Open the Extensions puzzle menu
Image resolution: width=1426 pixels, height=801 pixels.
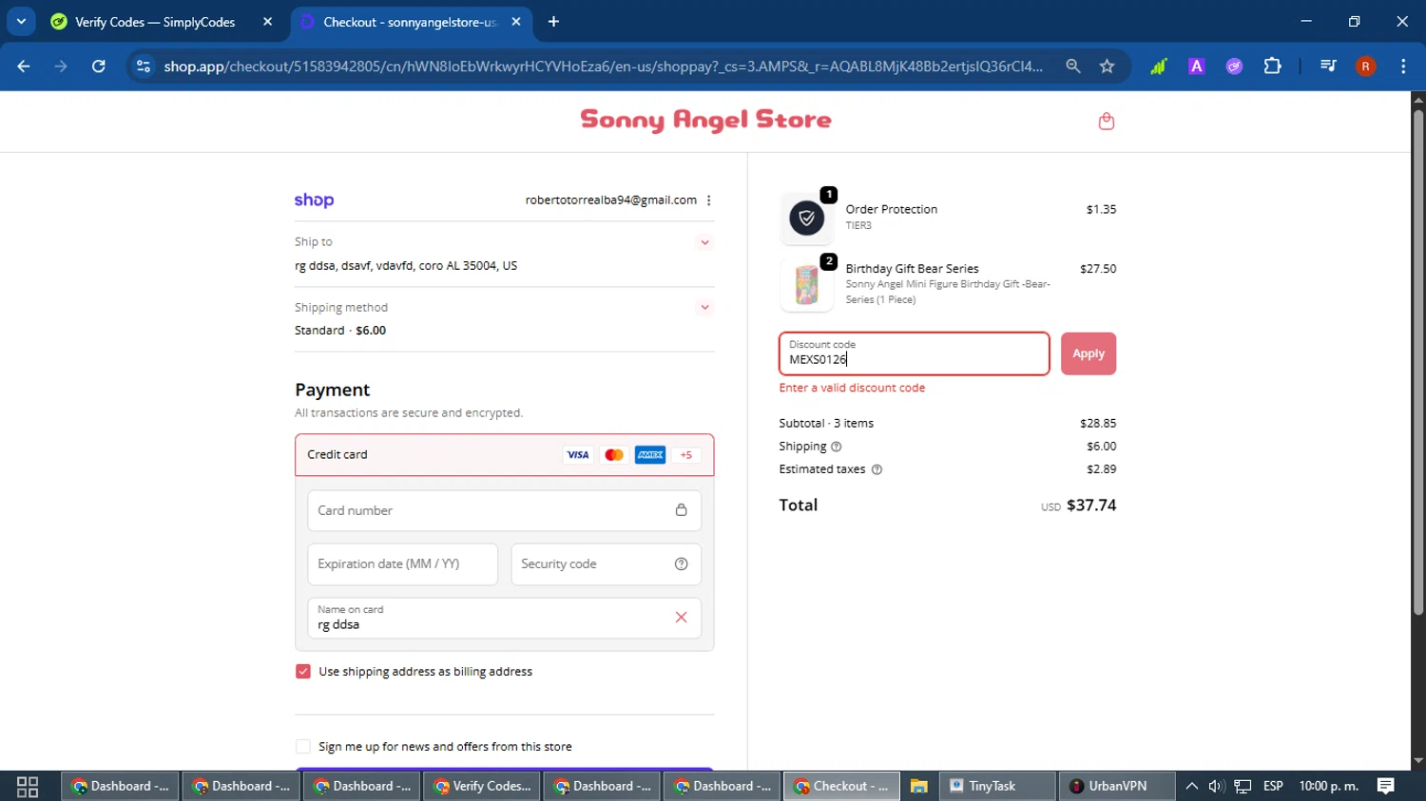click(x=1272, y=66)
